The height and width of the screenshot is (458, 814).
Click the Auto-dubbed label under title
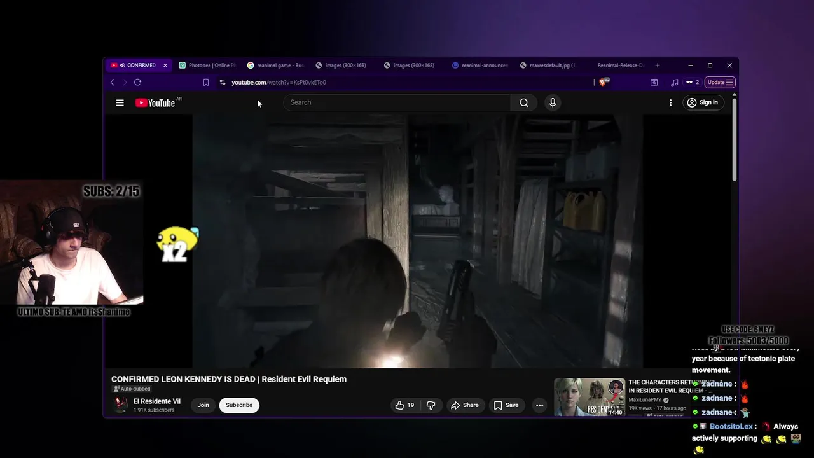(132, 389)
